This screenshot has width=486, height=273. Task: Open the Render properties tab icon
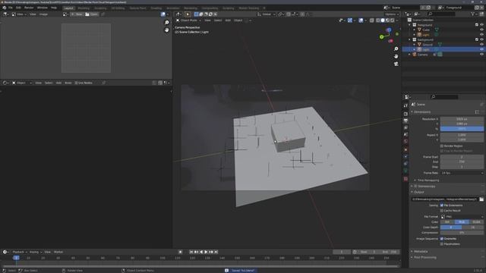point(406,114)
